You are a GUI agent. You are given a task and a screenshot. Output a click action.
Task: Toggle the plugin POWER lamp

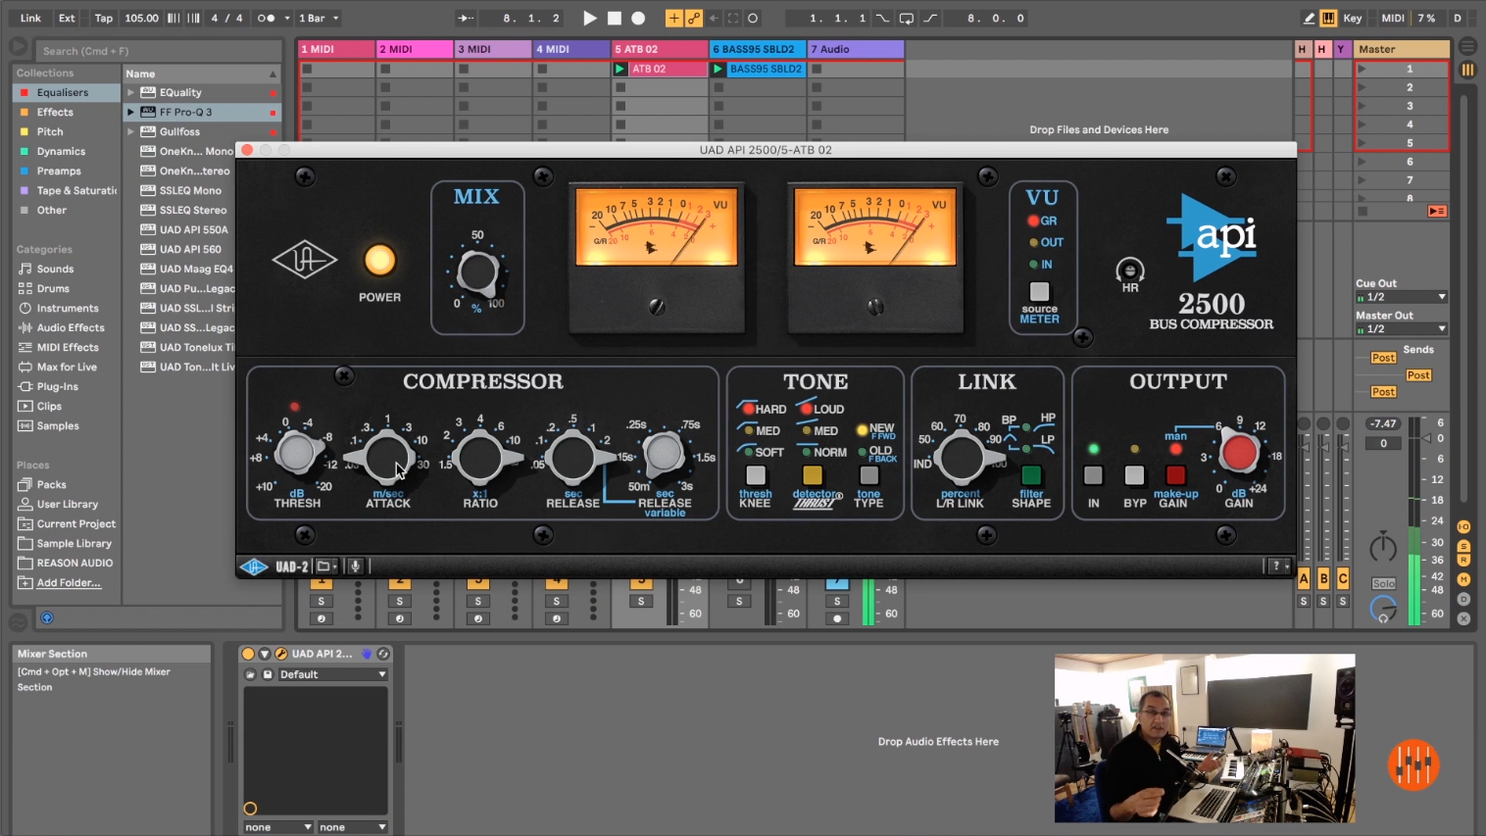point(379,260)
